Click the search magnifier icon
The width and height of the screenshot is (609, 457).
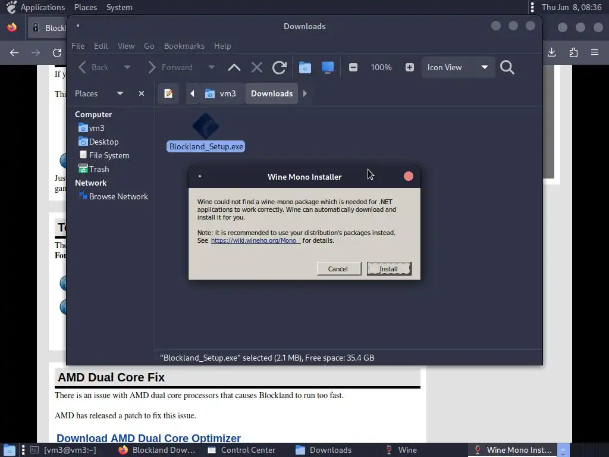[x=507, y=67]
